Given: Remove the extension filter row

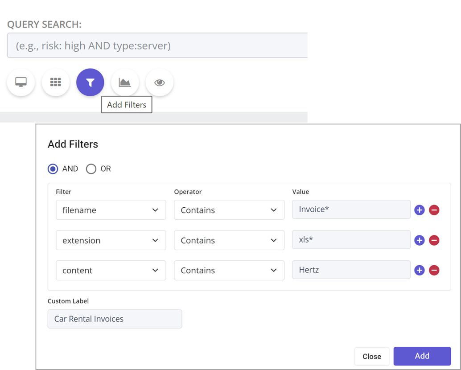Looking at the screenshot, I should [x=434, y=240].
